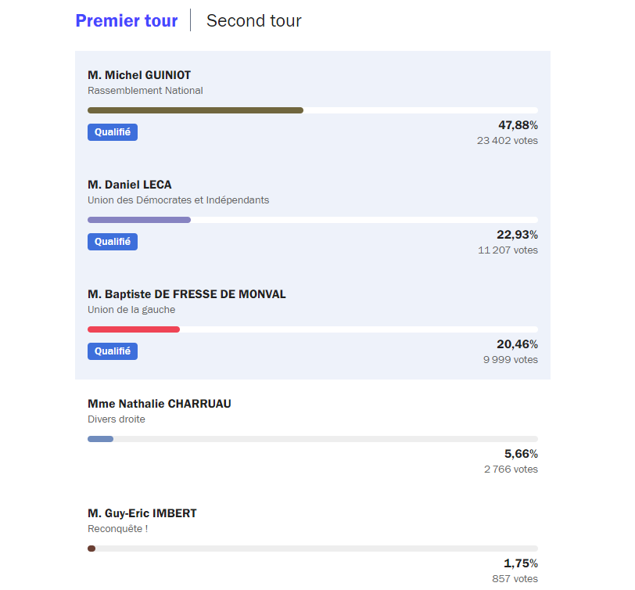The image size is (635, 590).
Task: Click Daniel LECA's Qualifié badge
Action: click(113, 242)
